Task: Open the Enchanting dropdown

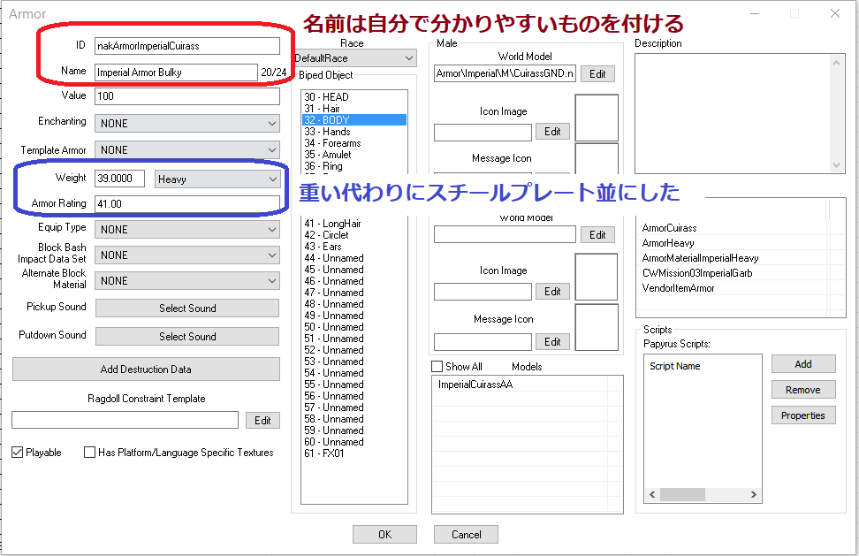Action: (x=186, y=123)
